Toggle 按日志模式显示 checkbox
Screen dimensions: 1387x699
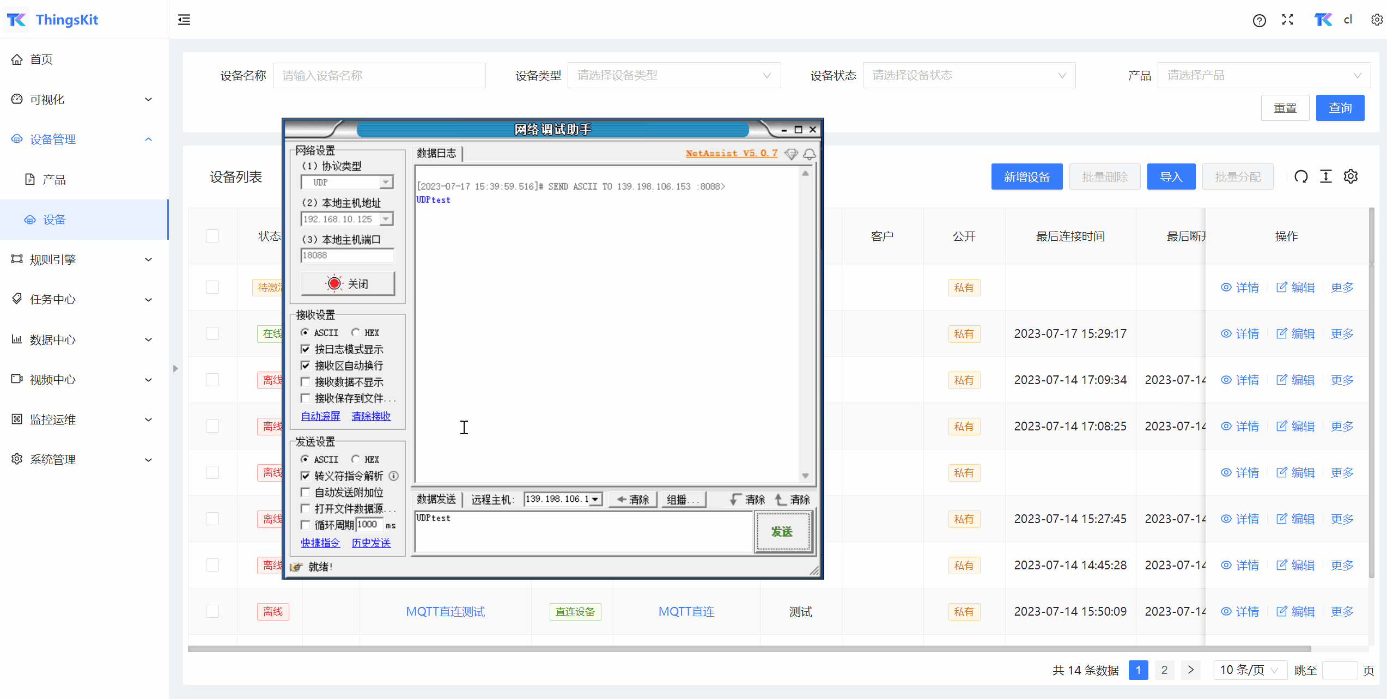pos(306,349)
